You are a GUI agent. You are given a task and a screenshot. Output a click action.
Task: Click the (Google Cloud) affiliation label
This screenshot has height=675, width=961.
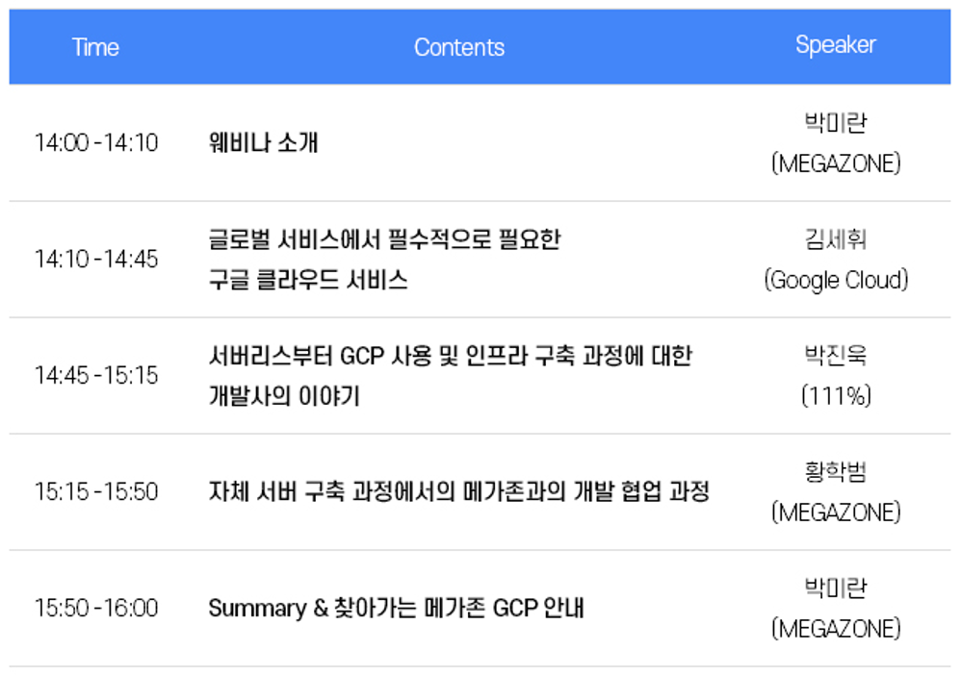point(836,280)
